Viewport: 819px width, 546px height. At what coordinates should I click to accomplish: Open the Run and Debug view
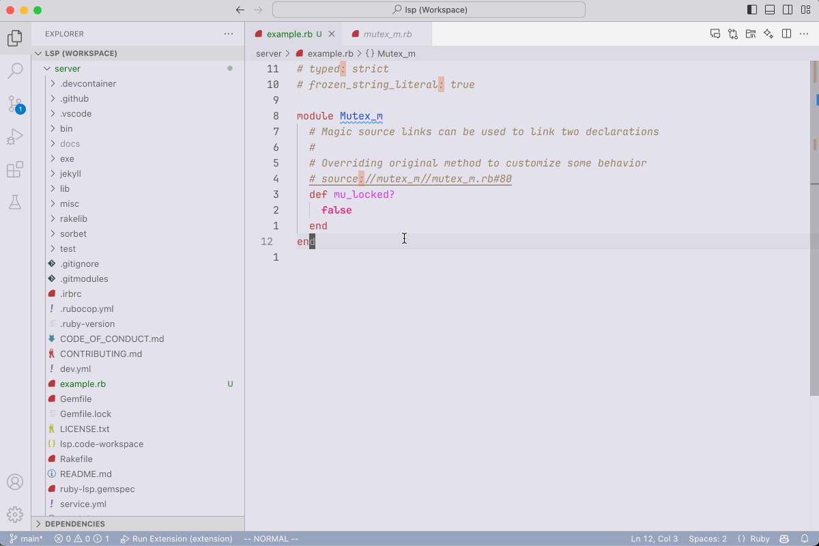tap(15, 136)
